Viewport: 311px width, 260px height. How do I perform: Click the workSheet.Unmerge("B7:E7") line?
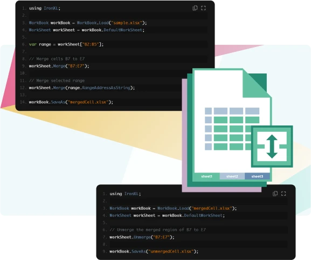(142, 237)
